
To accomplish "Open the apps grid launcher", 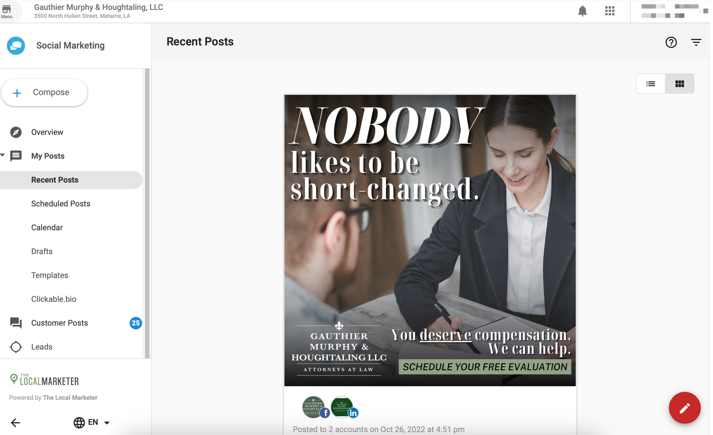I will click(612, 11).
